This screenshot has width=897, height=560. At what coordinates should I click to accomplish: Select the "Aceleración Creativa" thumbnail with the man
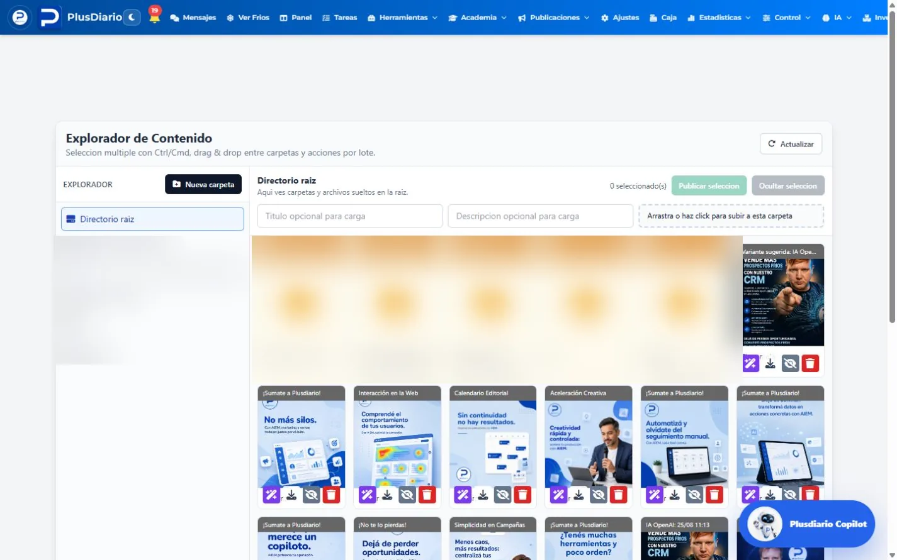589,444
